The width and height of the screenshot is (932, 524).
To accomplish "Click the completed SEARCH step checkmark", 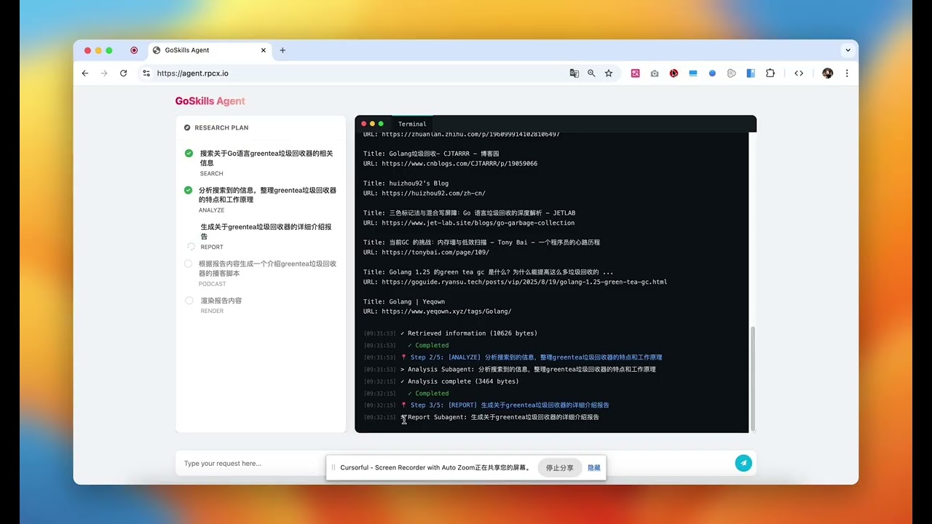I will (x=189, y=154).
